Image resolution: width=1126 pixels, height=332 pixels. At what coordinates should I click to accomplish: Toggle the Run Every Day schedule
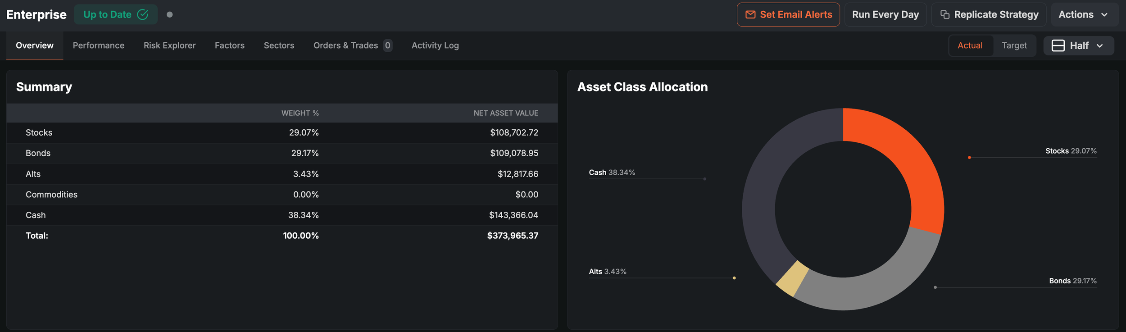point(885,14)
